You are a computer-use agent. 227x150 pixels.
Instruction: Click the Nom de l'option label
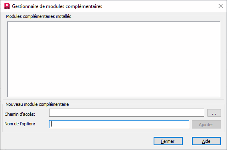pyautogui.click(x=20, y=124)
